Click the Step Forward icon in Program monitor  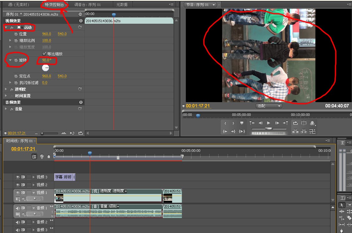click(277, 123)
